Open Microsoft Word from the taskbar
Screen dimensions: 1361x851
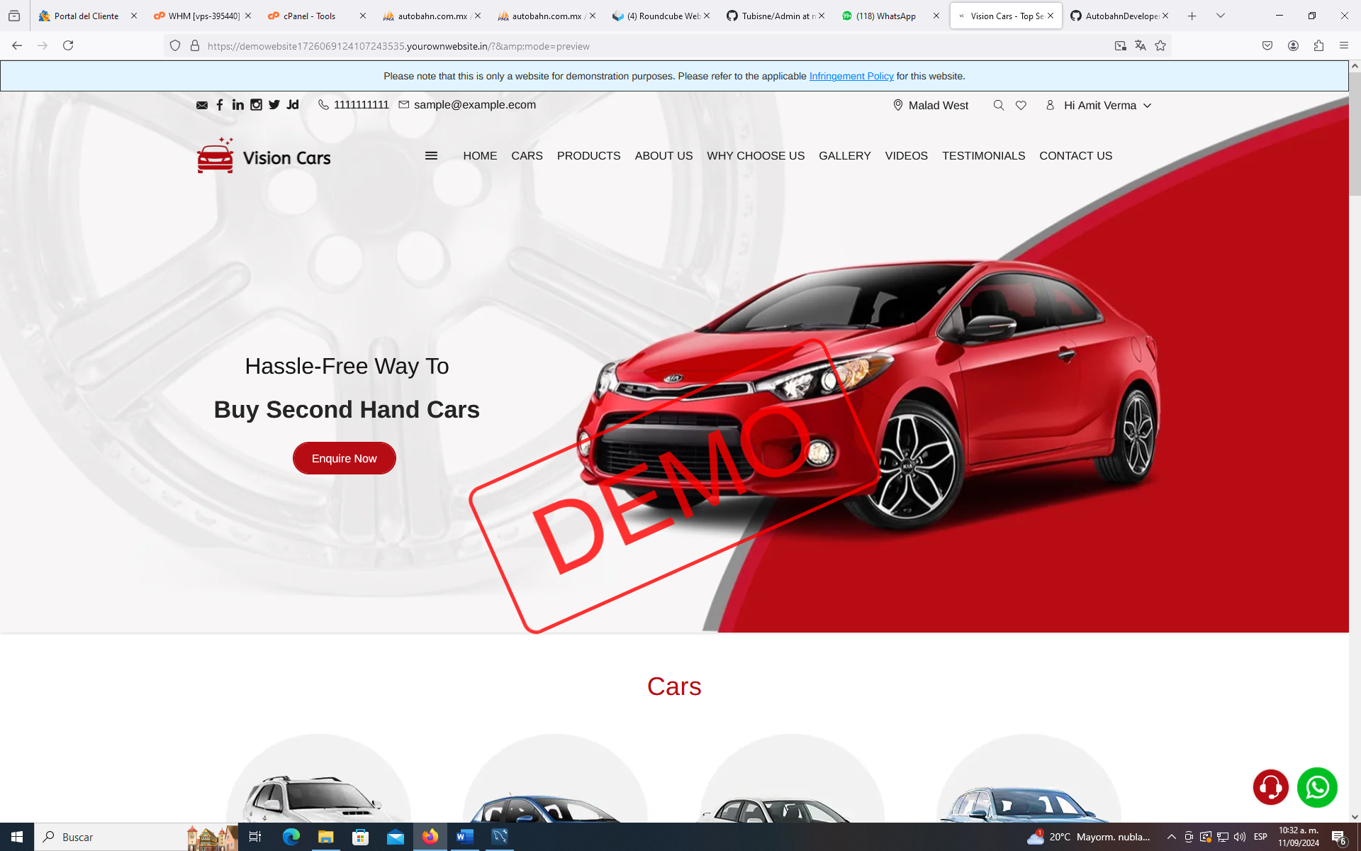click(x=464, y=837)
